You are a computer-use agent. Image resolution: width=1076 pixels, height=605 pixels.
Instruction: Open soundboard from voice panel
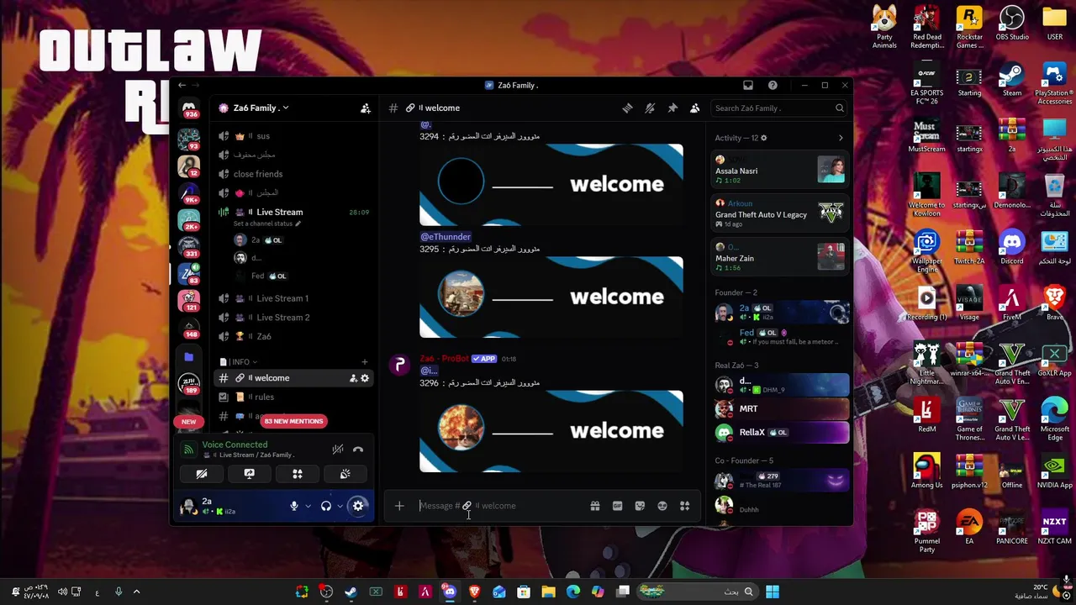pos(345,474)
